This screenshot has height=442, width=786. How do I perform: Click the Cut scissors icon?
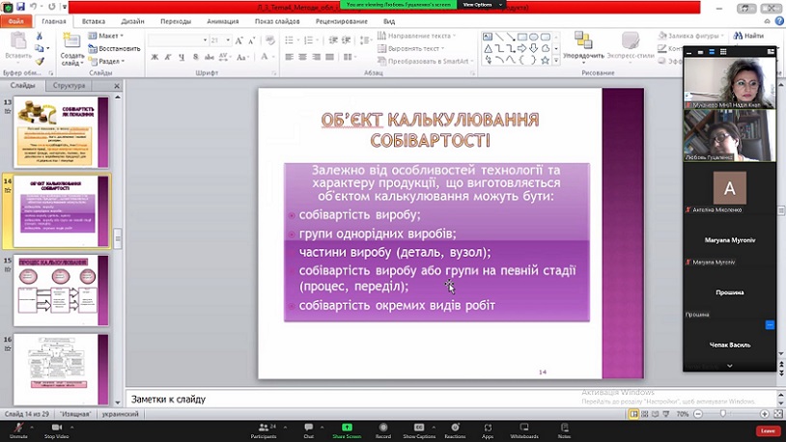click(x=39, y=36)
